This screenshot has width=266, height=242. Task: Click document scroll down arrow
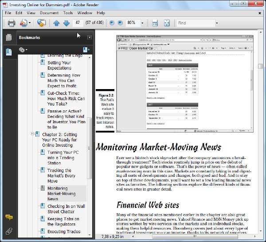[x=260, y=231]
